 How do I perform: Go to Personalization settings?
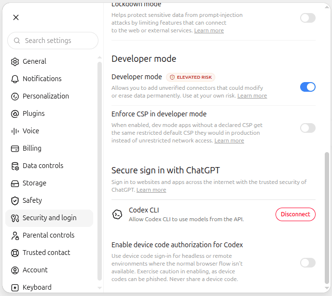tap(49, 96)
